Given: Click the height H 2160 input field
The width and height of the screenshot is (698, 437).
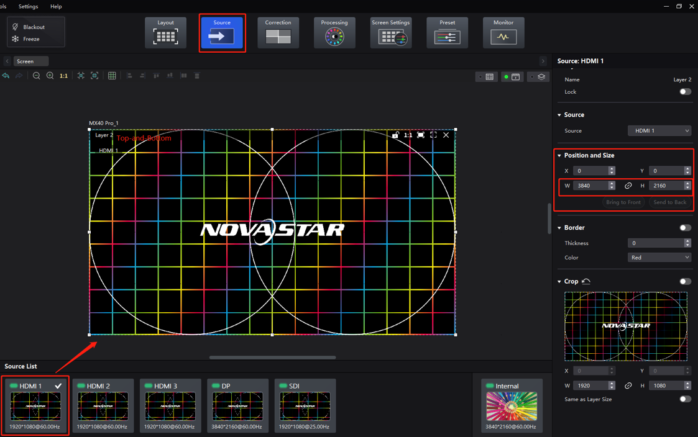Looking at the screenshot, I should point(670,186).
